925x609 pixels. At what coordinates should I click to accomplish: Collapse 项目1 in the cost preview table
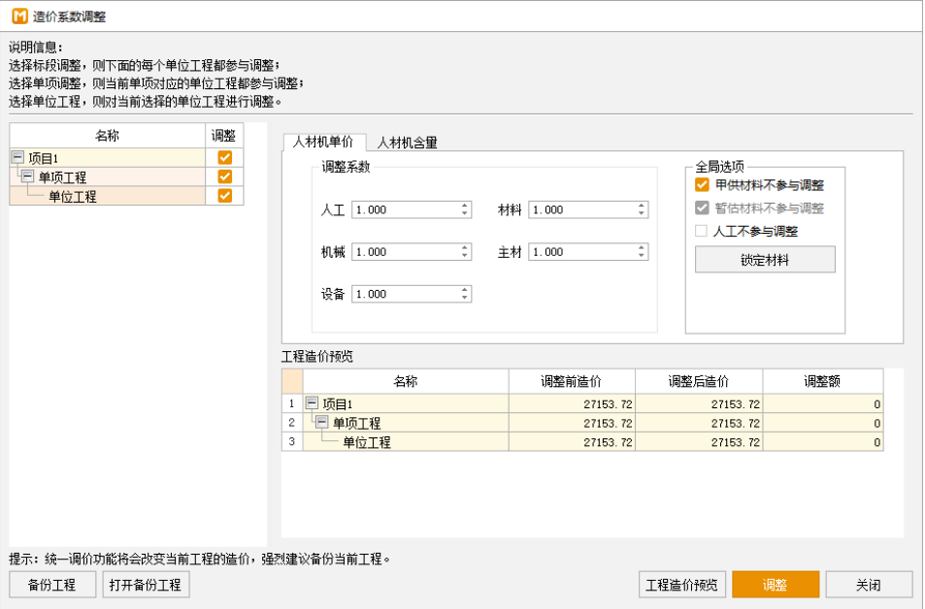(312, 403)
